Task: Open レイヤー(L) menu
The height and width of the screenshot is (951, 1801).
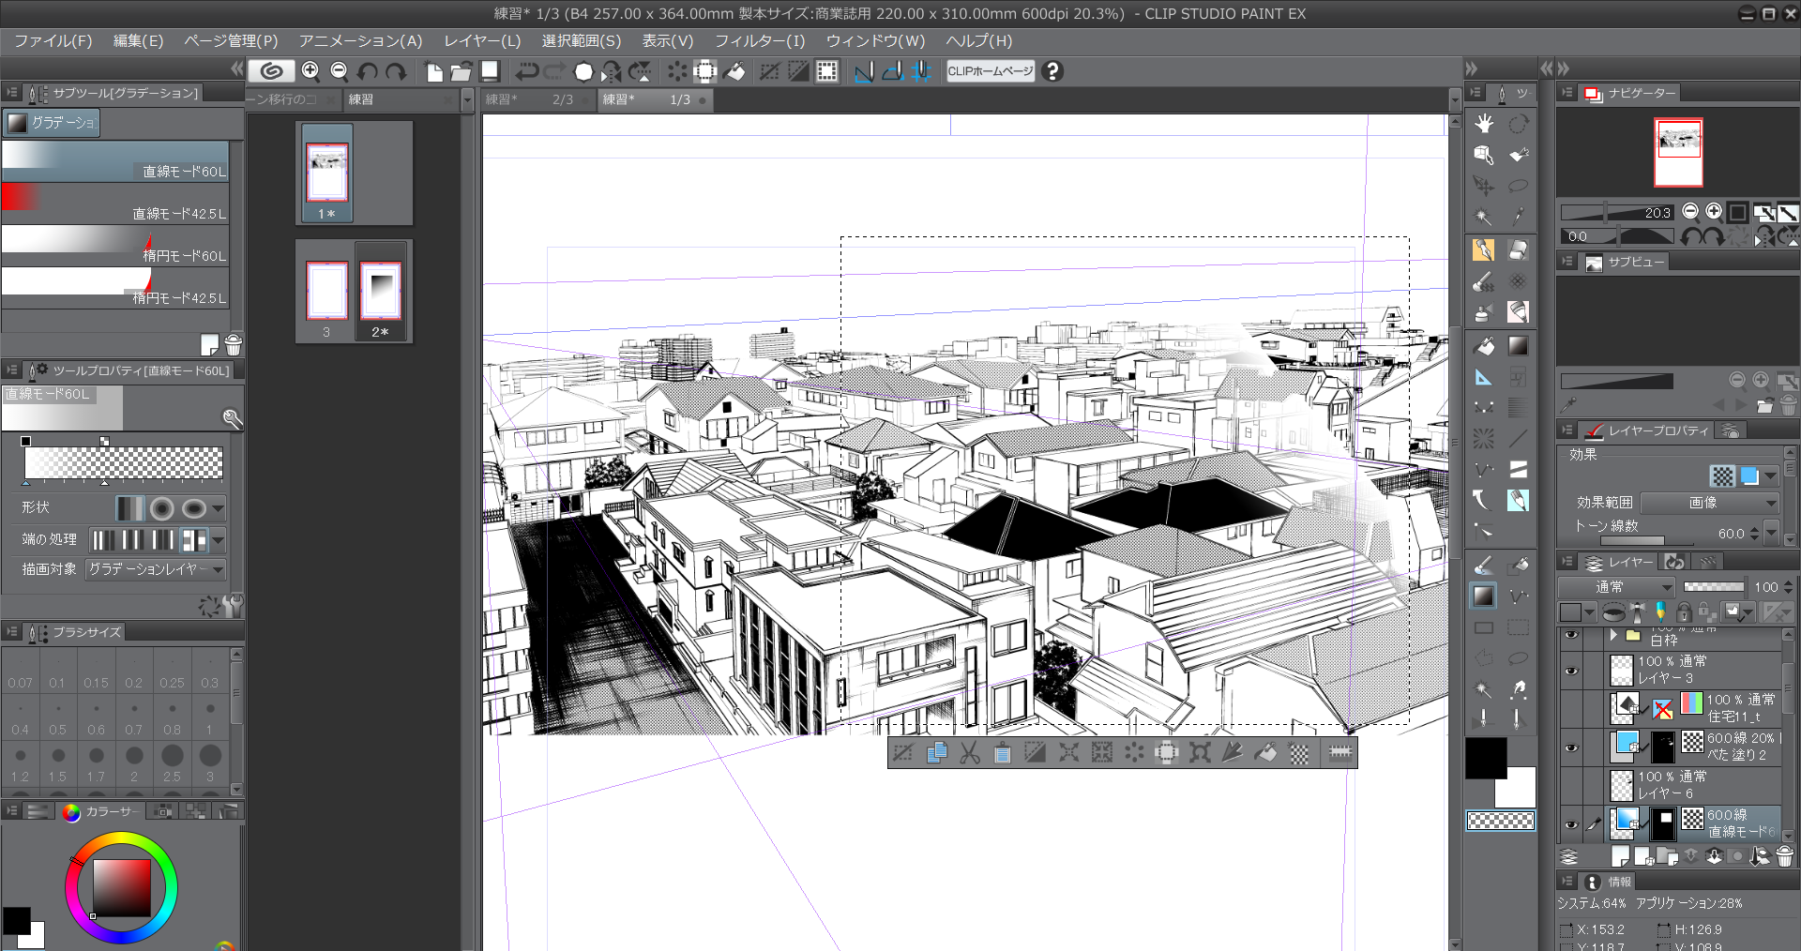Action: (482, 41)
